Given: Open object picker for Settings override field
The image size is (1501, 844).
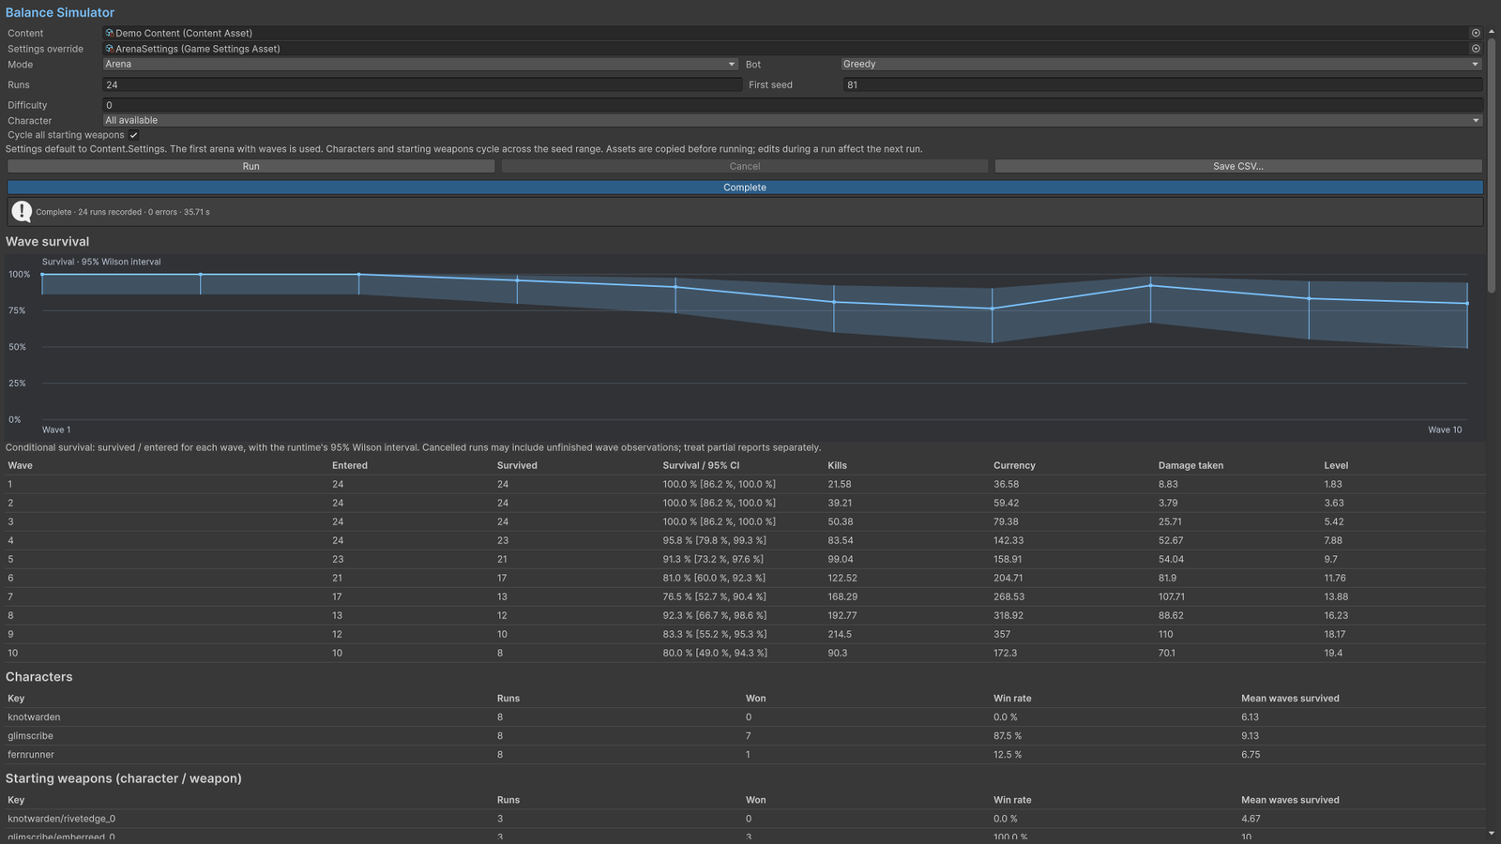Looking at the screenshot, I should [1476, 49].
